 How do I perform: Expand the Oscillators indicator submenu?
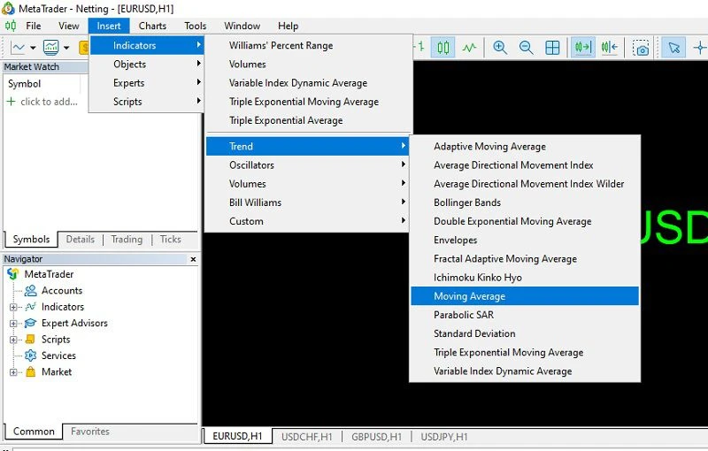pos(307,165)
